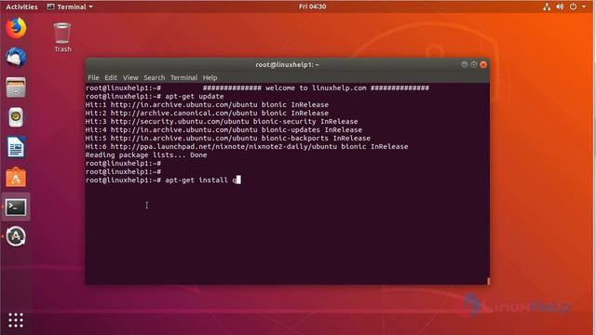Click Hit:4 bionic-updates line

pos(223,130)
